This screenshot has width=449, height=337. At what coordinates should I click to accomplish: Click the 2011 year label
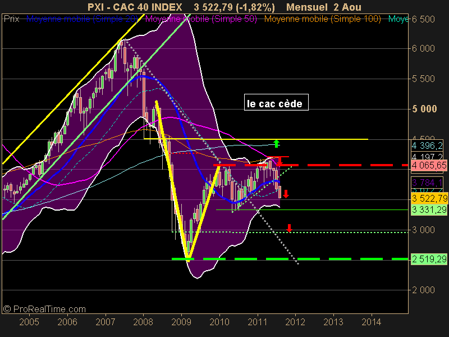(x=258, y=322)
